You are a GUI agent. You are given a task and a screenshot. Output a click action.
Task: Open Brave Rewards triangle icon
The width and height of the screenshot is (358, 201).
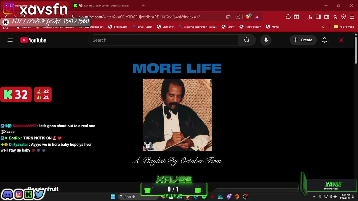pos(257,17)
